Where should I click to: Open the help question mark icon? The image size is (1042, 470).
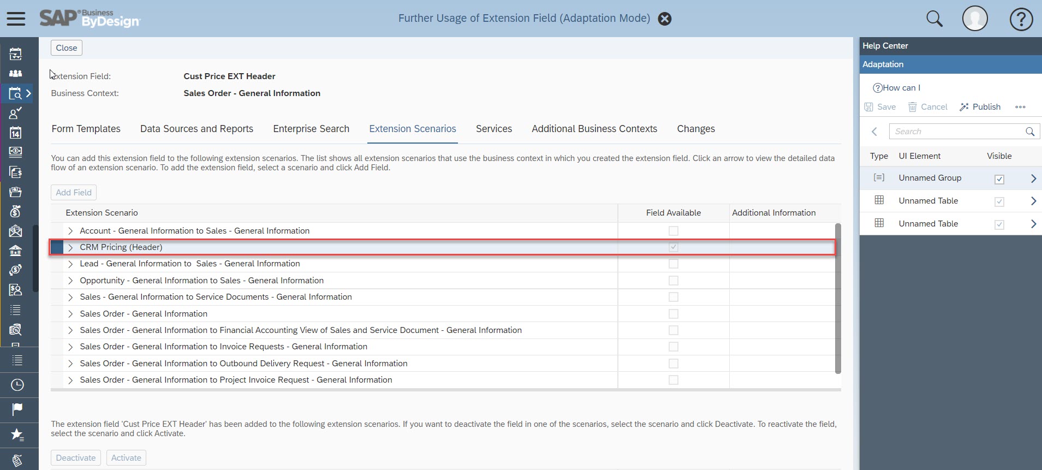tap(1021, 19)
